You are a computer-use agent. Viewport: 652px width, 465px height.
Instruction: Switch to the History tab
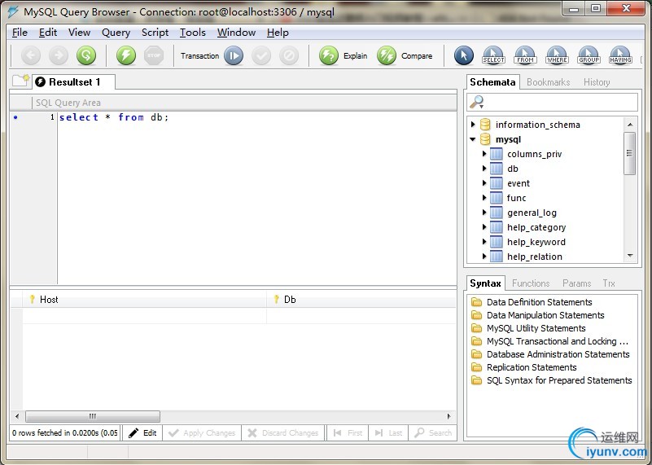(597, 82)
